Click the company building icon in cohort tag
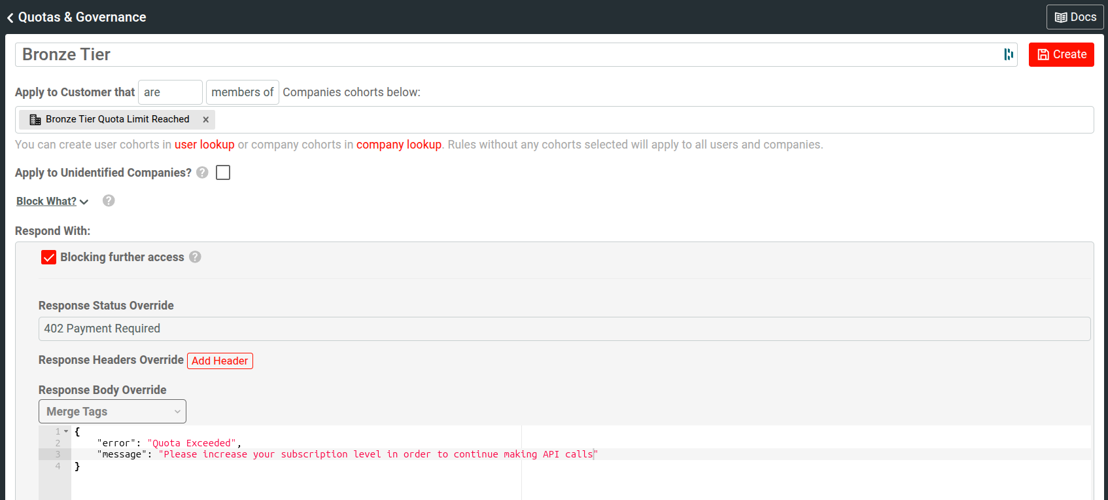The height and width of the screenshot is (500, 1108). tap(35, 120)
